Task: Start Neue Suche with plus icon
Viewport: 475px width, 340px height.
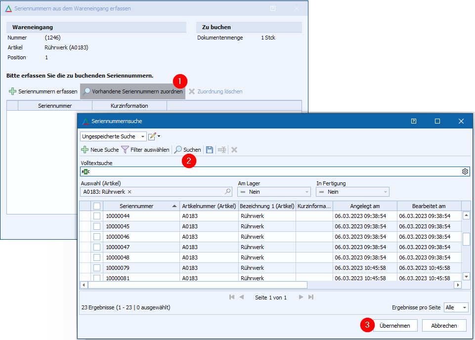Action: (x=99, y=150)
